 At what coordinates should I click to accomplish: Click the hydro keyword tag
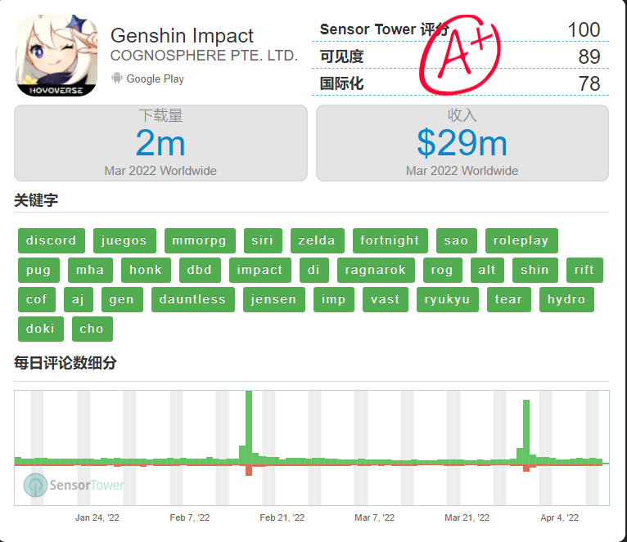coord(566,299)
